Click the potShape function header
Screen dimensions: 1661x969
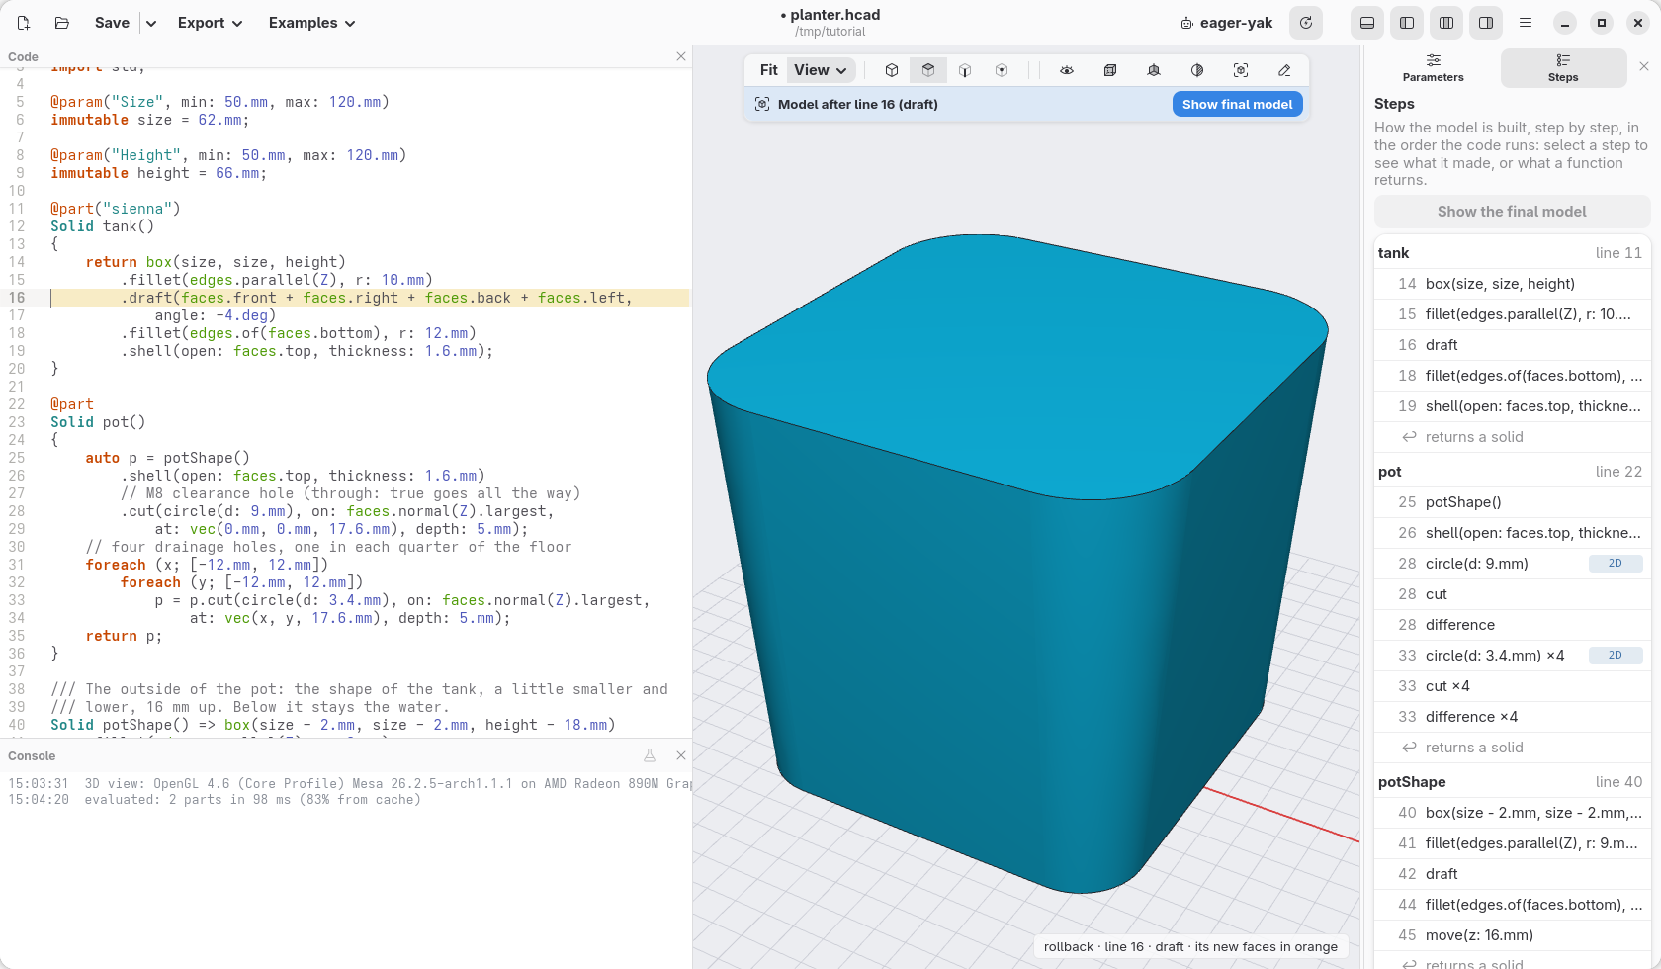(x=1512, y=782)
